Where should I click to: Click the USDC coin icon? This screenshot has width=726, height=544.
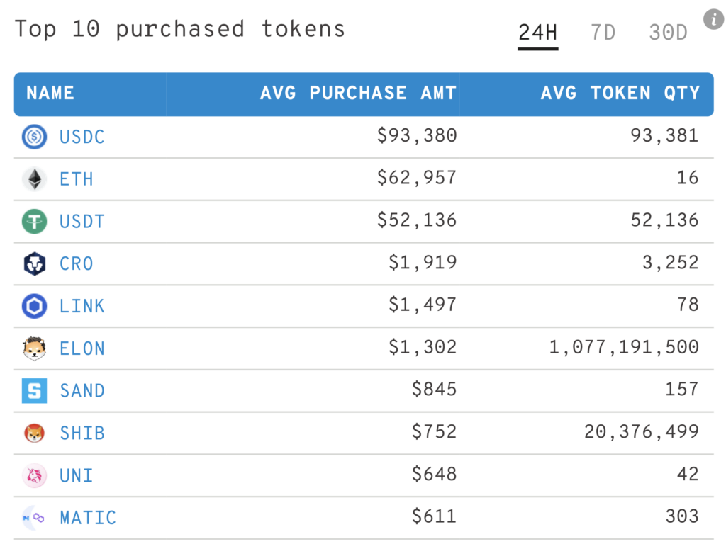[34, 137]
